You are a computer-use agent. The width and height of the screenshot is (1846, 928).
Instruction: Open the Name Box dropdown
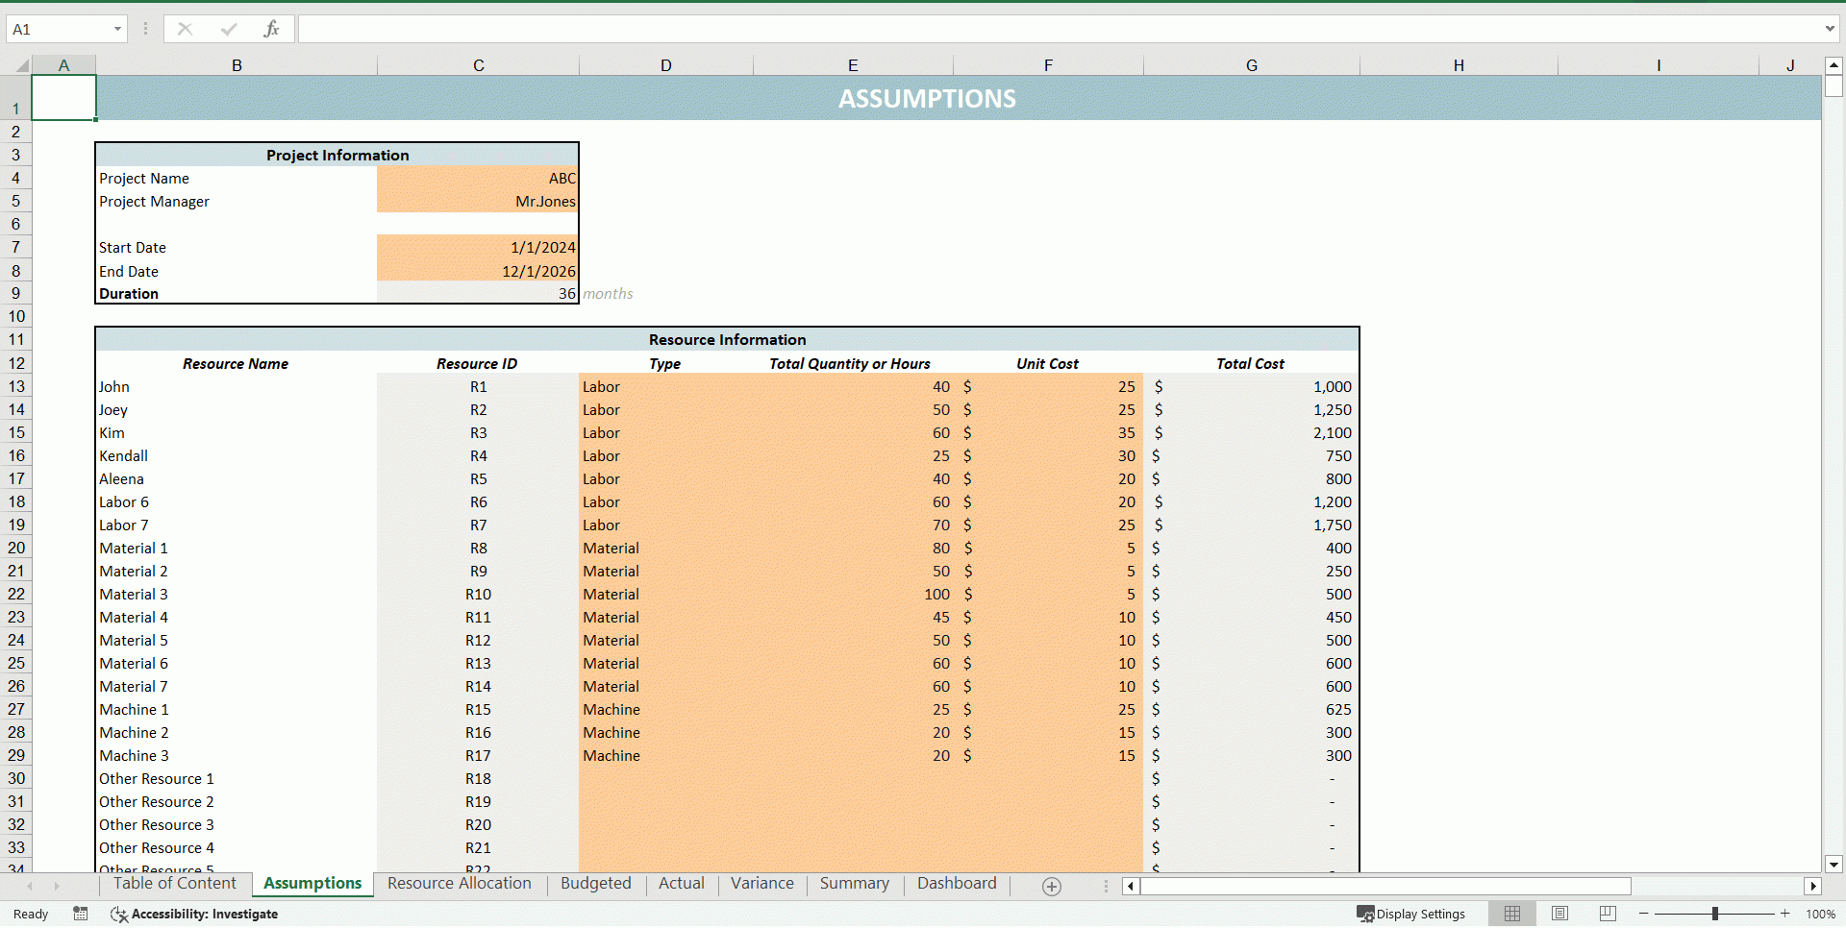pos(117,29)
